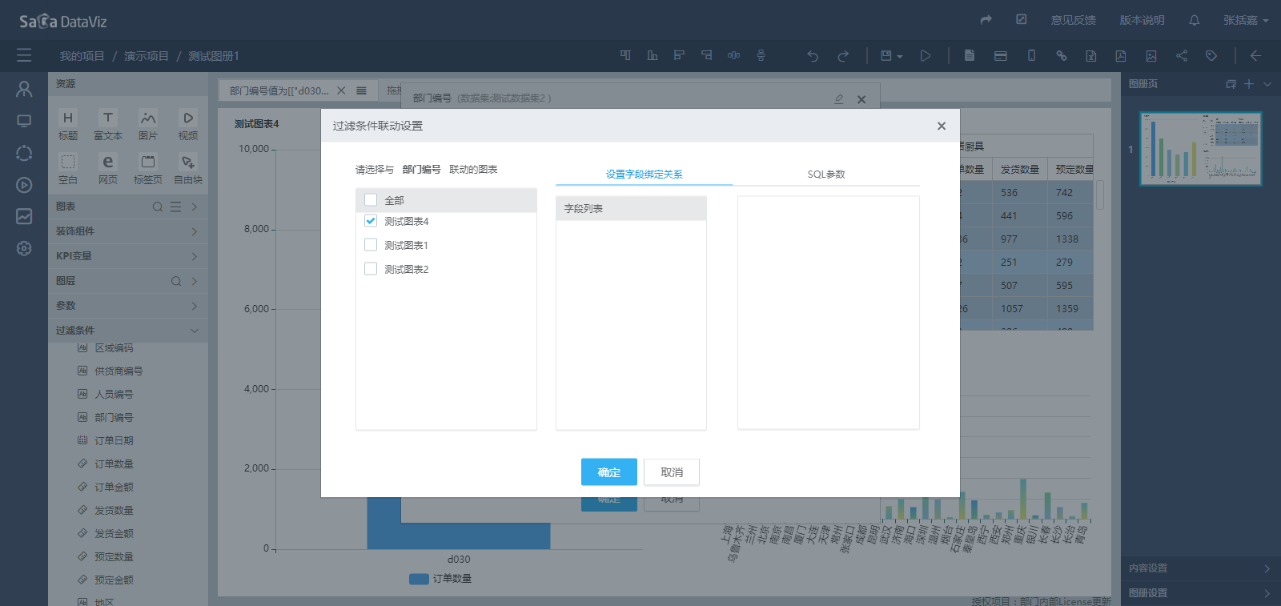
Task: Expand the 内容设置 panel
Action: coord(1199,568)
